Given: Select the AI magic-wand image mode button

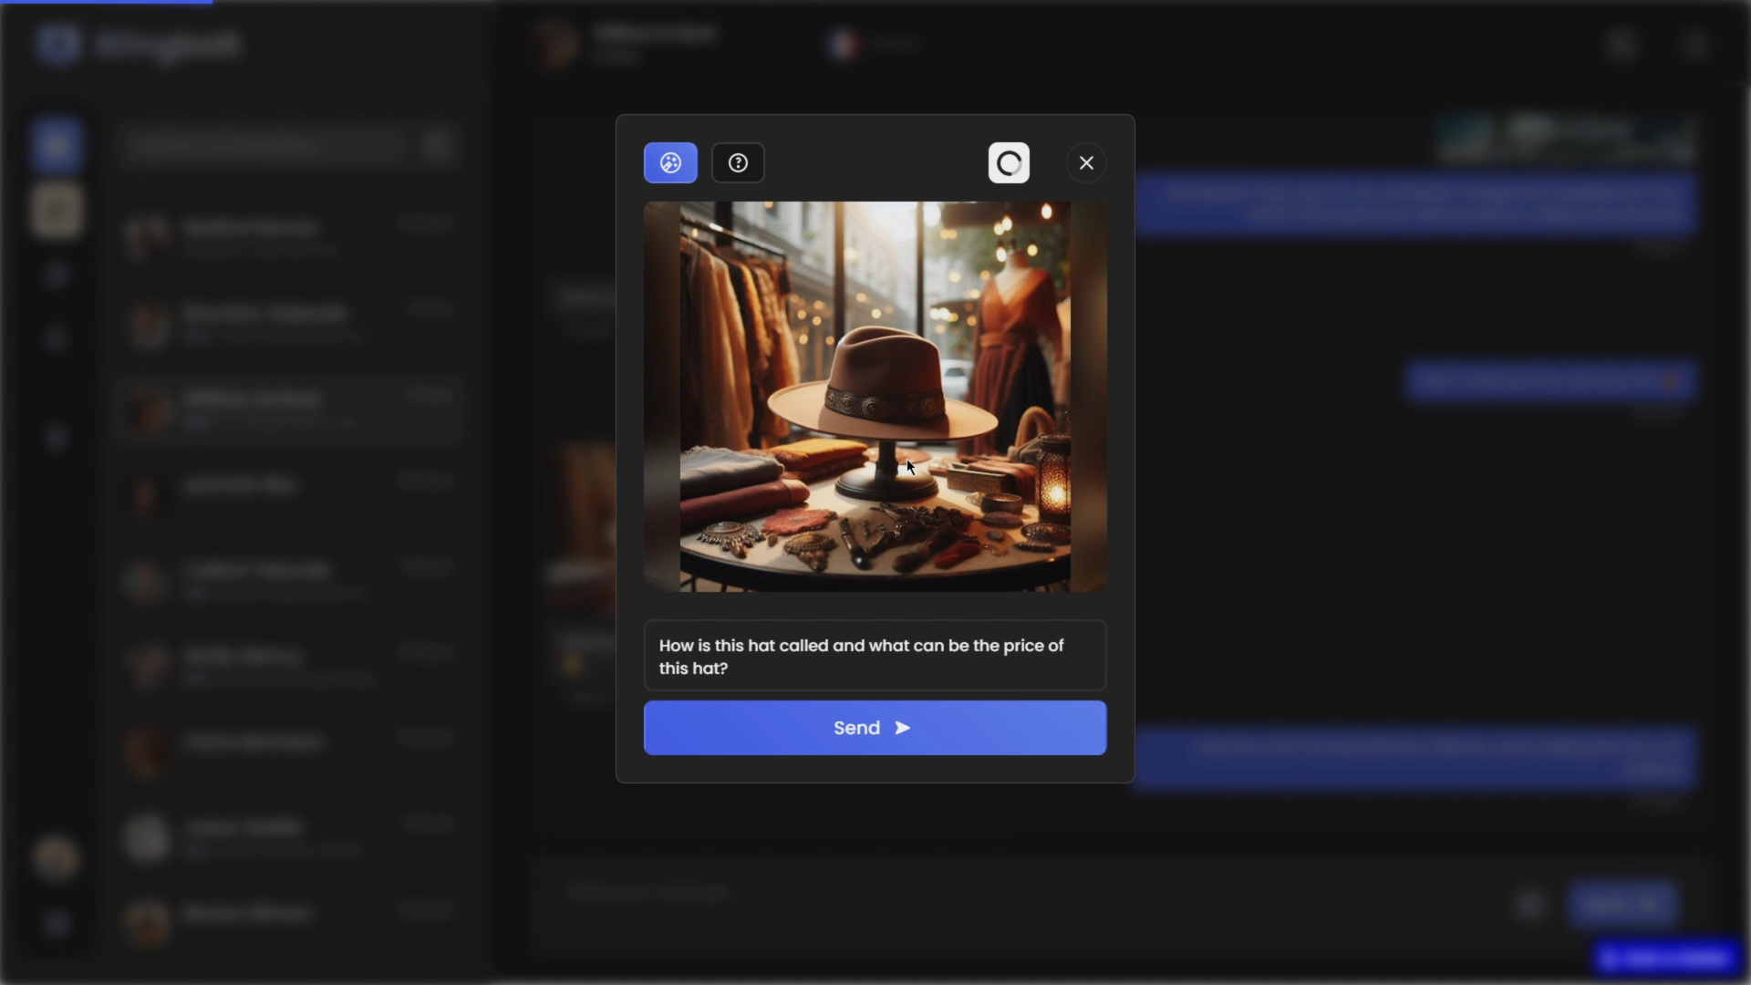Looking at the screenshot, I should coord(670,163).
